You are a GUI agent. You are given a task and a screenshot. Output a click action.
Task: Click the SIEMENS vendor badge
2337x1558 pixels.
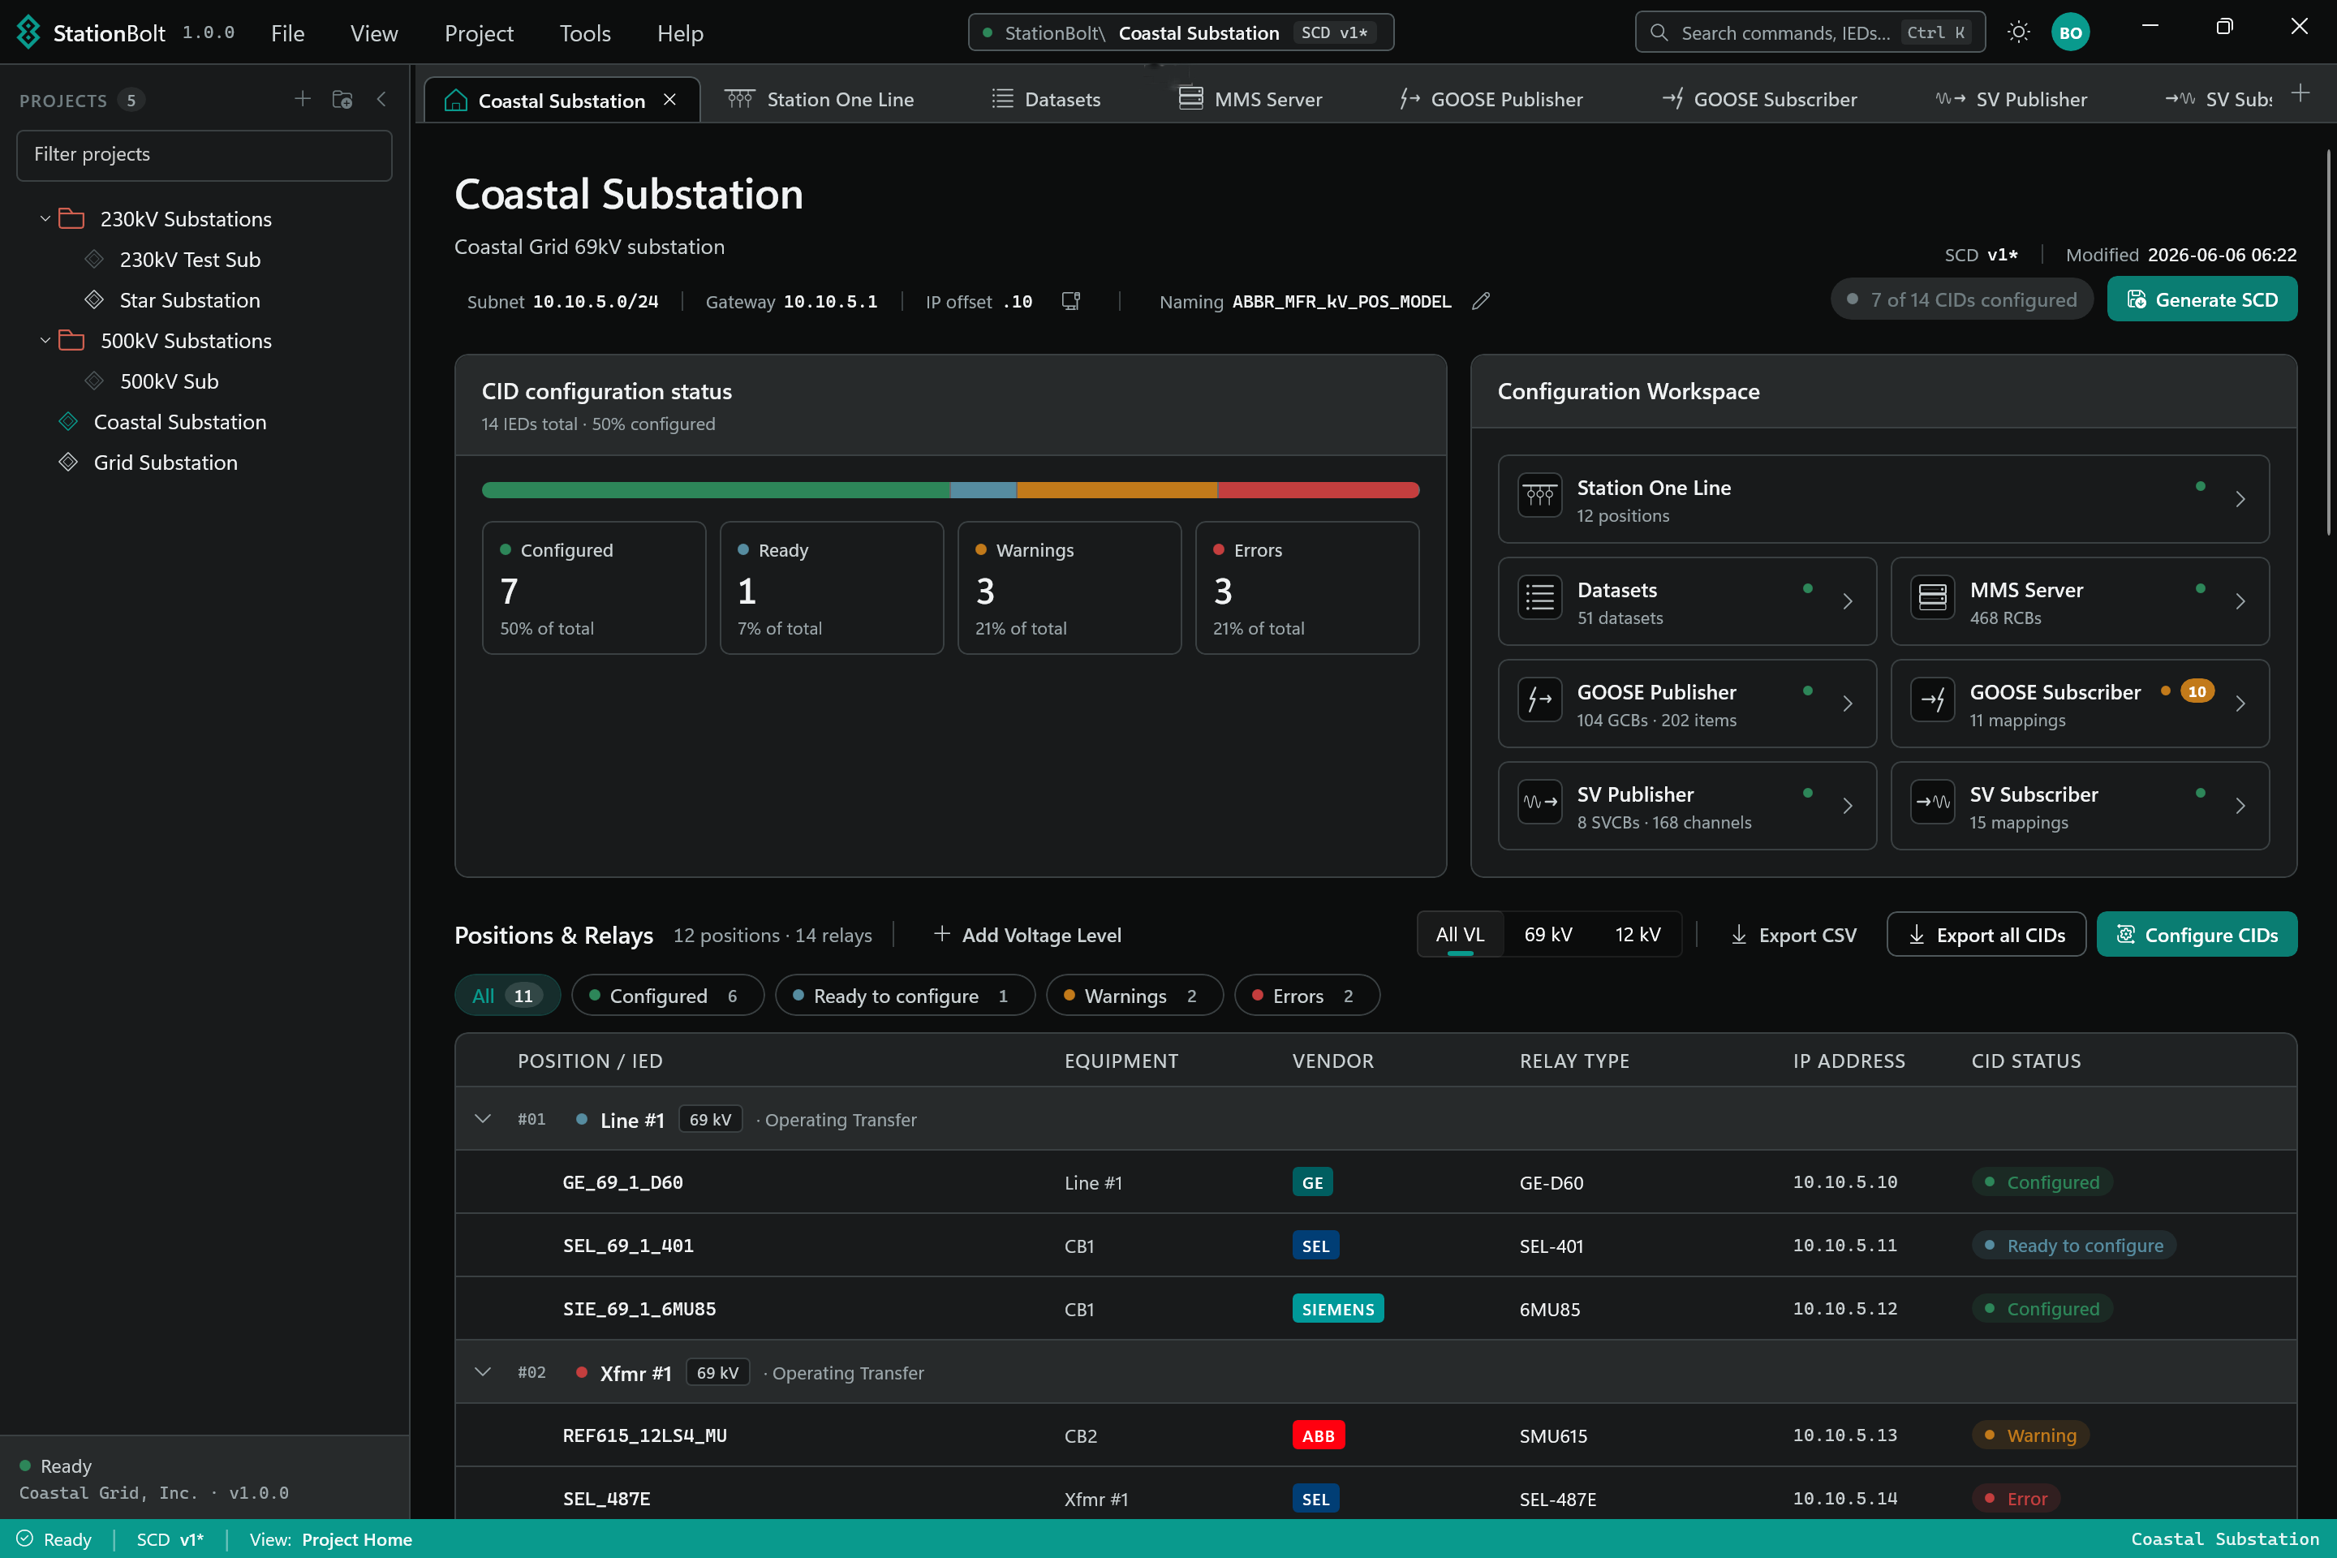tap(1337, 1309)
